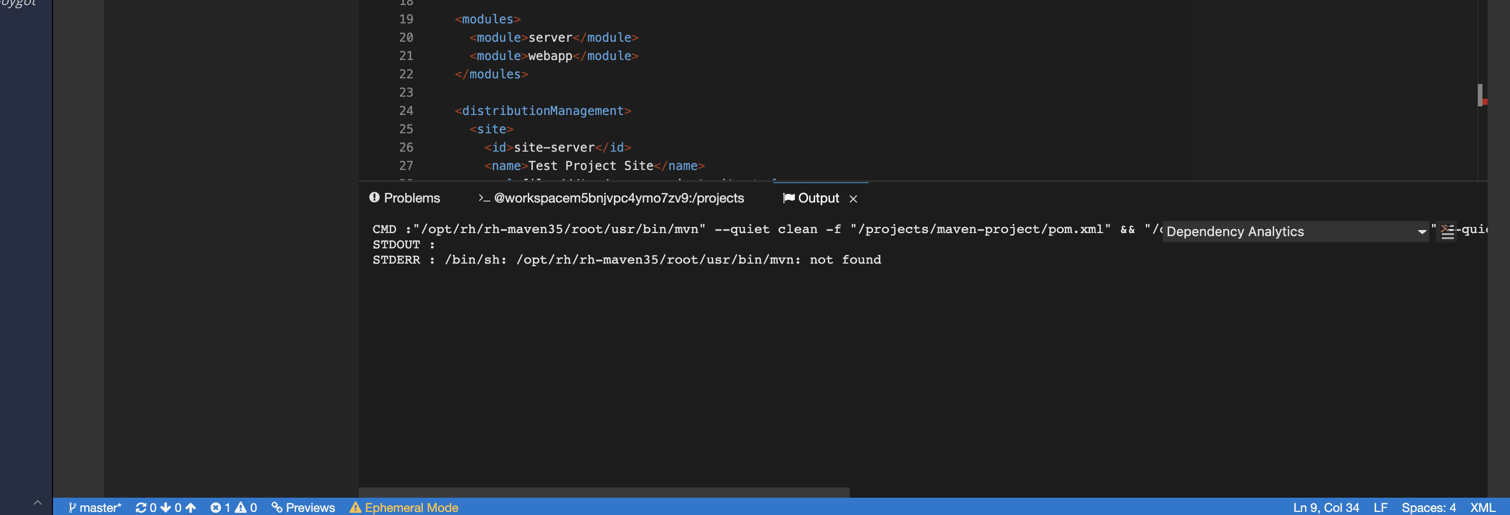
Task: Switch to the workspace projects terminal tab
Action: click(611, 198)
